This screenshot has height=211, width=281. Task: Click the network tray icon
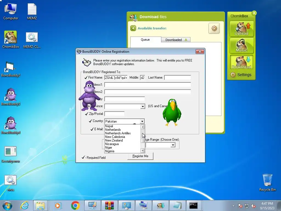(x=247, y=206)
